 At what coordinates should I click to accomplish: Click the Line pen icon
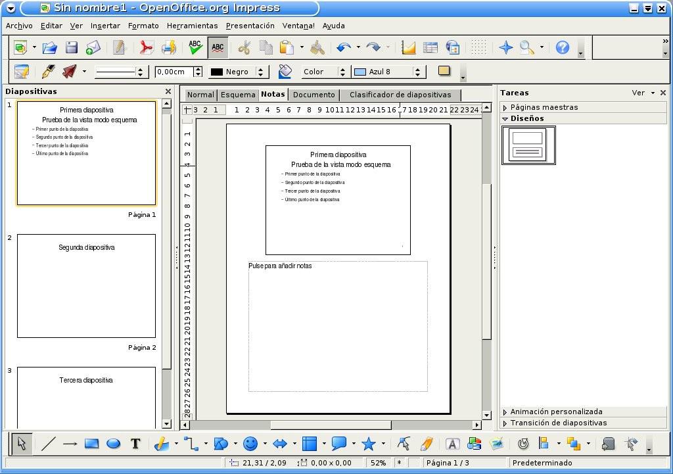coord(48,71)
